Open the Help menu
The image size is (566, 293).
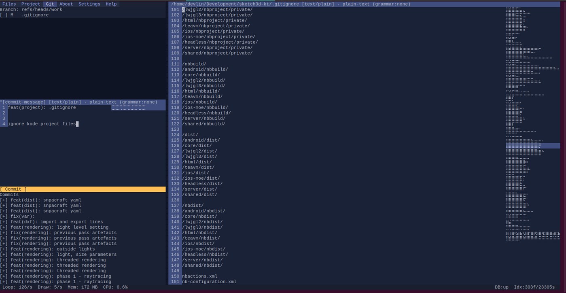tap(111, 4)
